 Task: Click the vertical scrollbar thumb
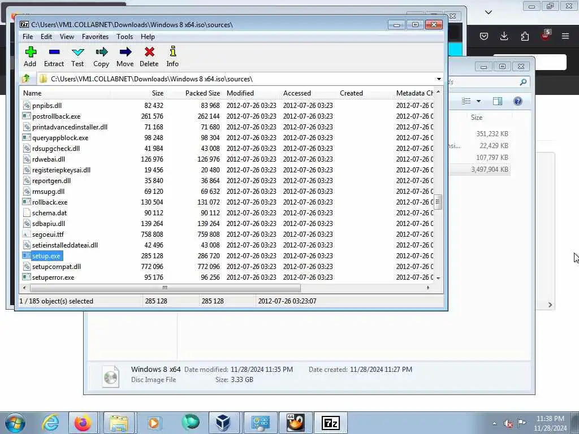[x=438, y=202]
